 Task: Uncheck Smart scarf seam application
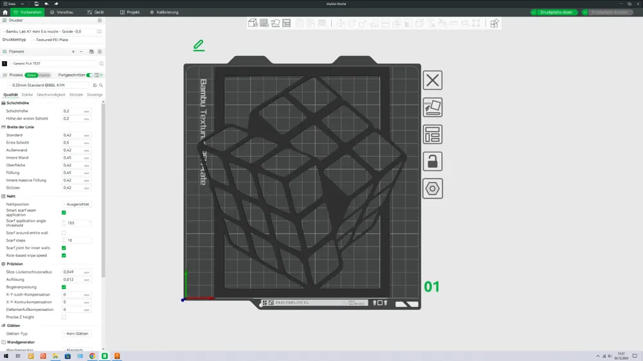coord(64,213)
